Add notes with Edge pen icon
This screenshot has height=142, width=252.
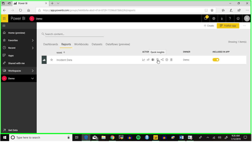click(231, 10)
